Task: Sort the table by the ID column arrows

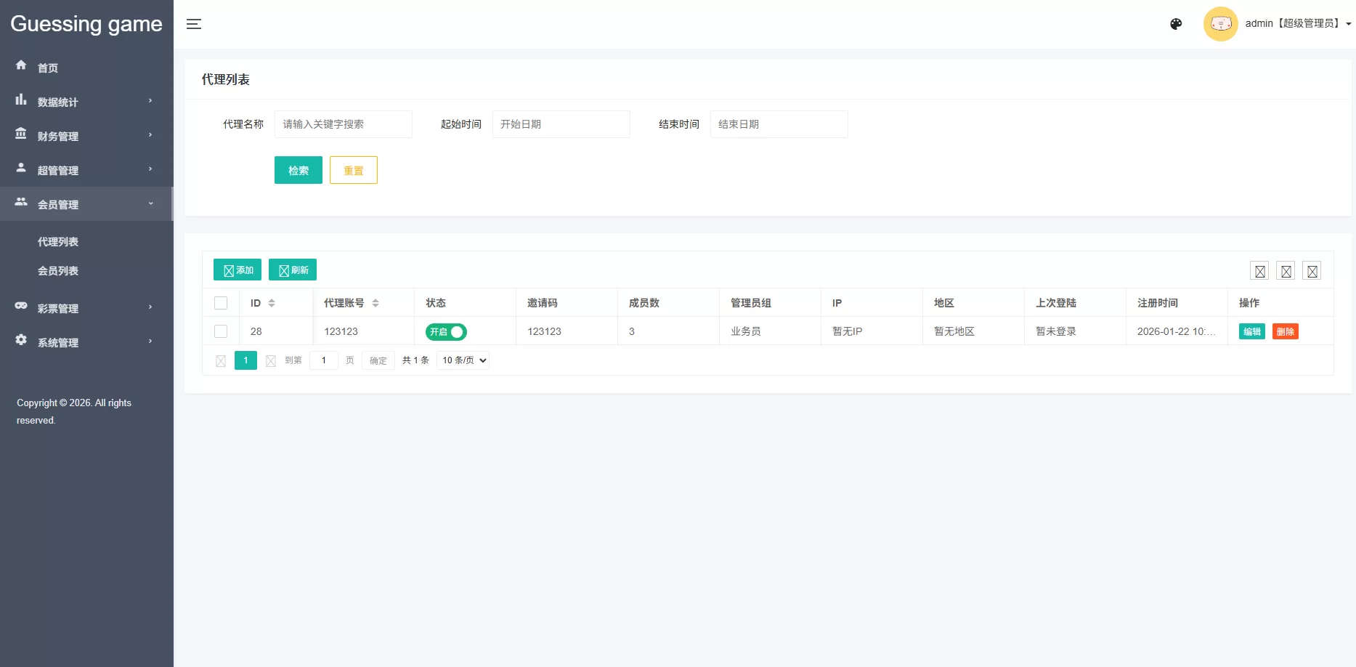Action: coord(271,302)
